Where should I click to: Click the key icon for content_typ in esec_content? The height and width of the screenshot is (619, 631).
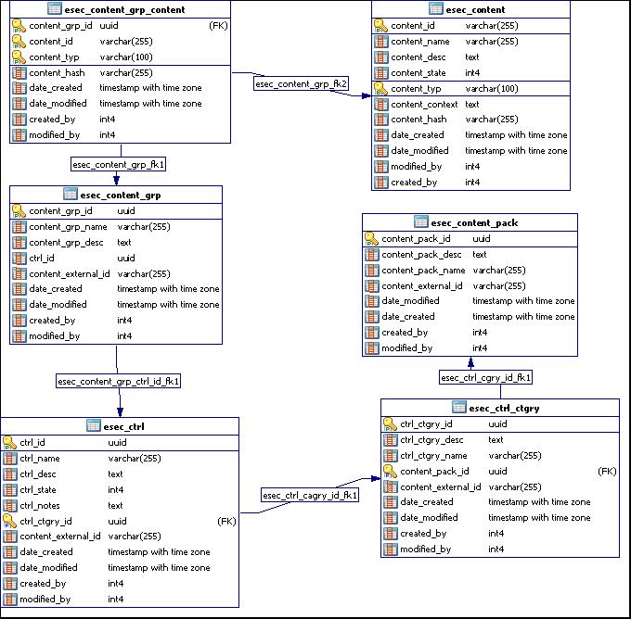coord(381,89)
